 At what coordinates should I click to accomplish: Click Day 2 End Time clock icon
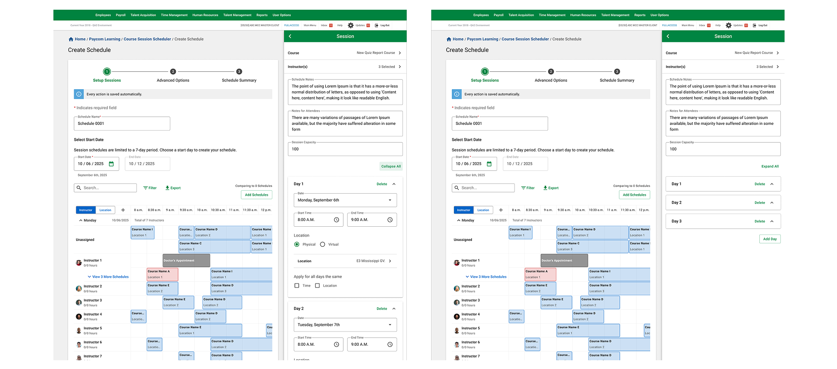click(390, 345)
